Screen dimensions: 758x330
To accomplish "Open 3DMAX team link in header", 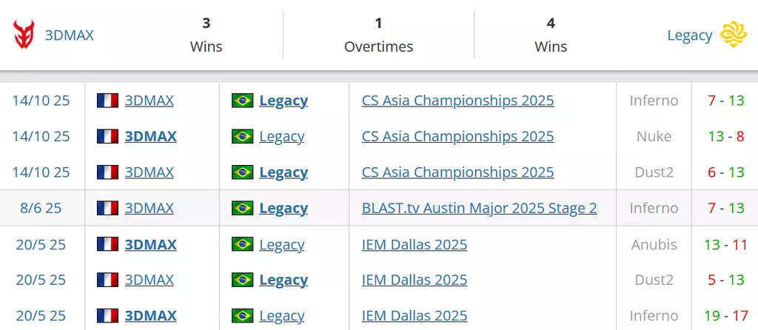I will pos(70,35).
